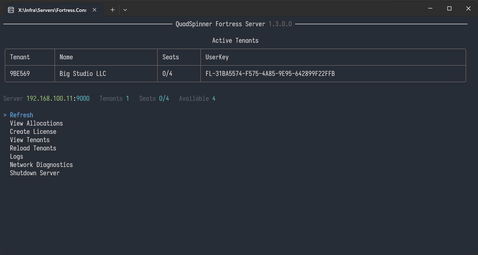Select Create License option
The height and width of the screenshot is (255, 478).
pos(33,132)
